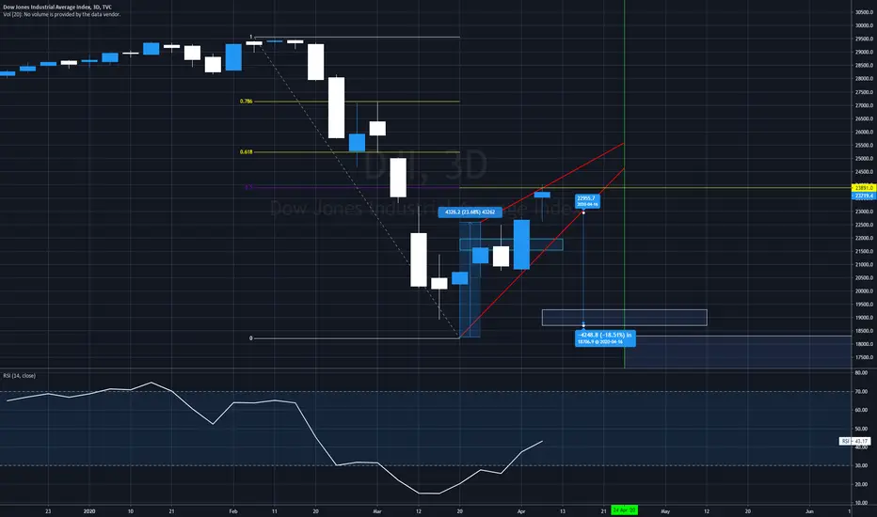Click the Vol (20) no volume notice

[61, 14]
